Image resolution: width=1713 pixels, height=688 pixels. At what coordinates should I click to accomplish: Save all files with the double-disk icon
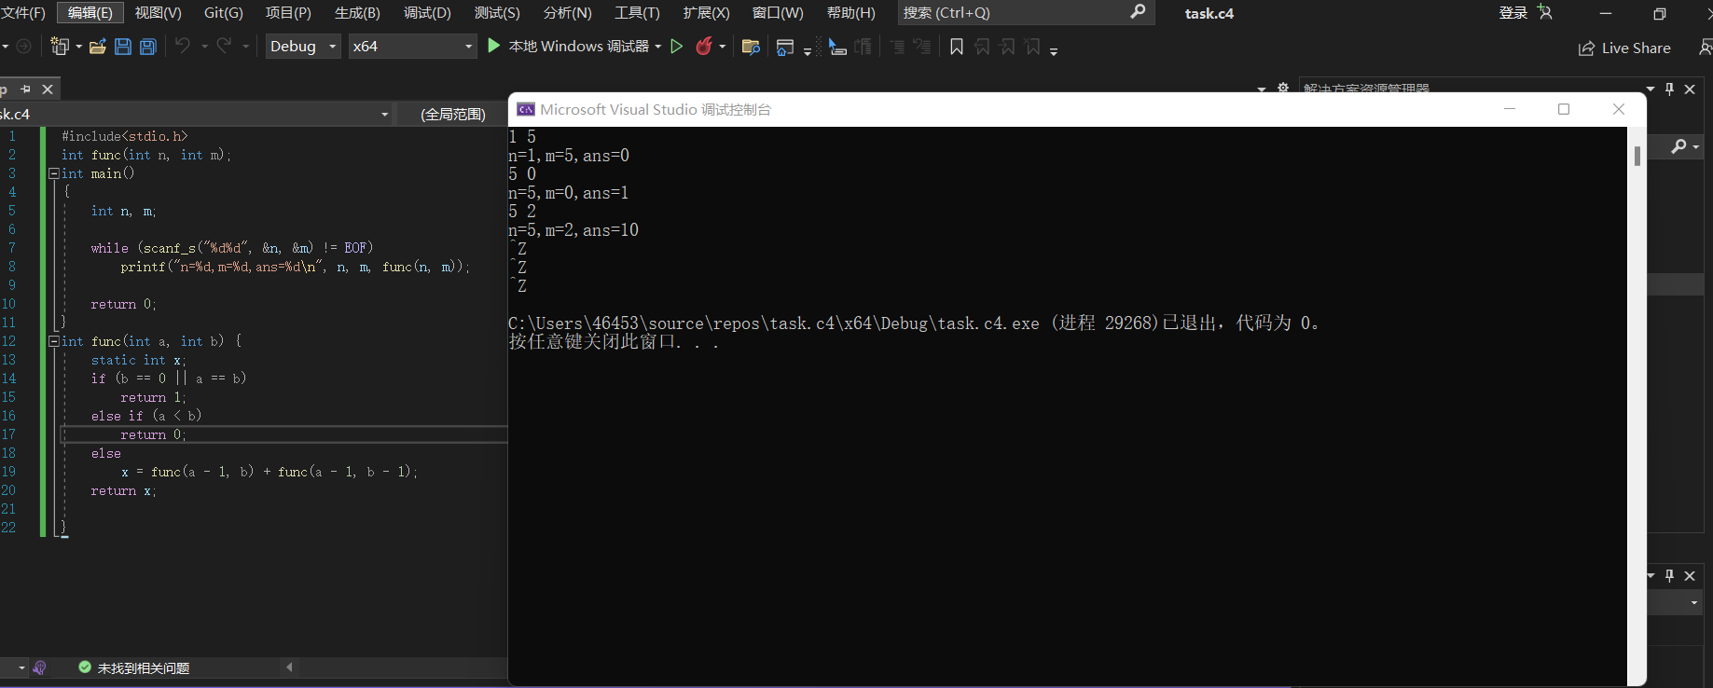click(147, 47)
